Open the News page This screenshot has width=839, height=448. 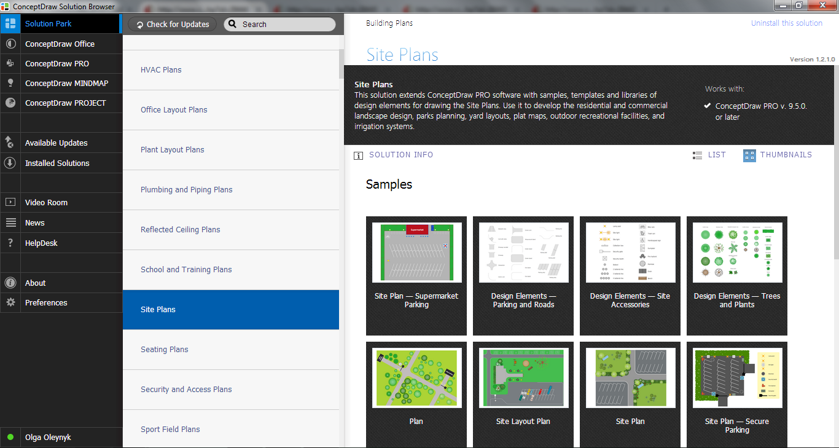[x=61, y=222]
